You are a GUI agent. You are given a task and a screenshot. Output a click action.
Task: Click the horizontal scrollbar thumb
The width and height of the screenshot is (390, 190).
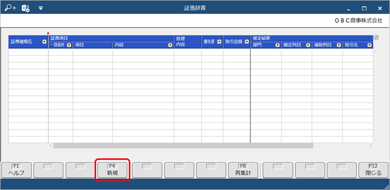(183, 146)
